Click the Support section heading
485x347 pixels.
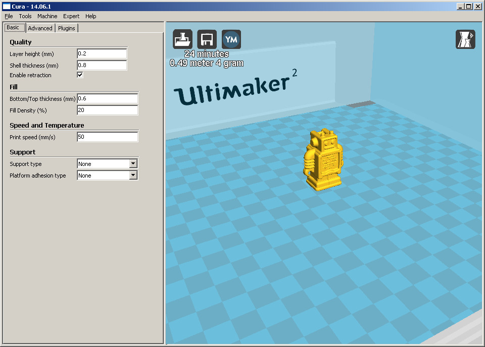(x=23, y=152)
